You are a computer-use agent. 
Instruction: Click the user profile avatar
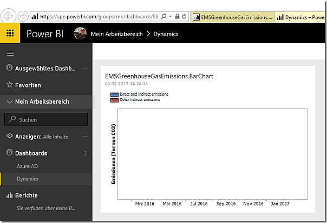coord(80,34)
